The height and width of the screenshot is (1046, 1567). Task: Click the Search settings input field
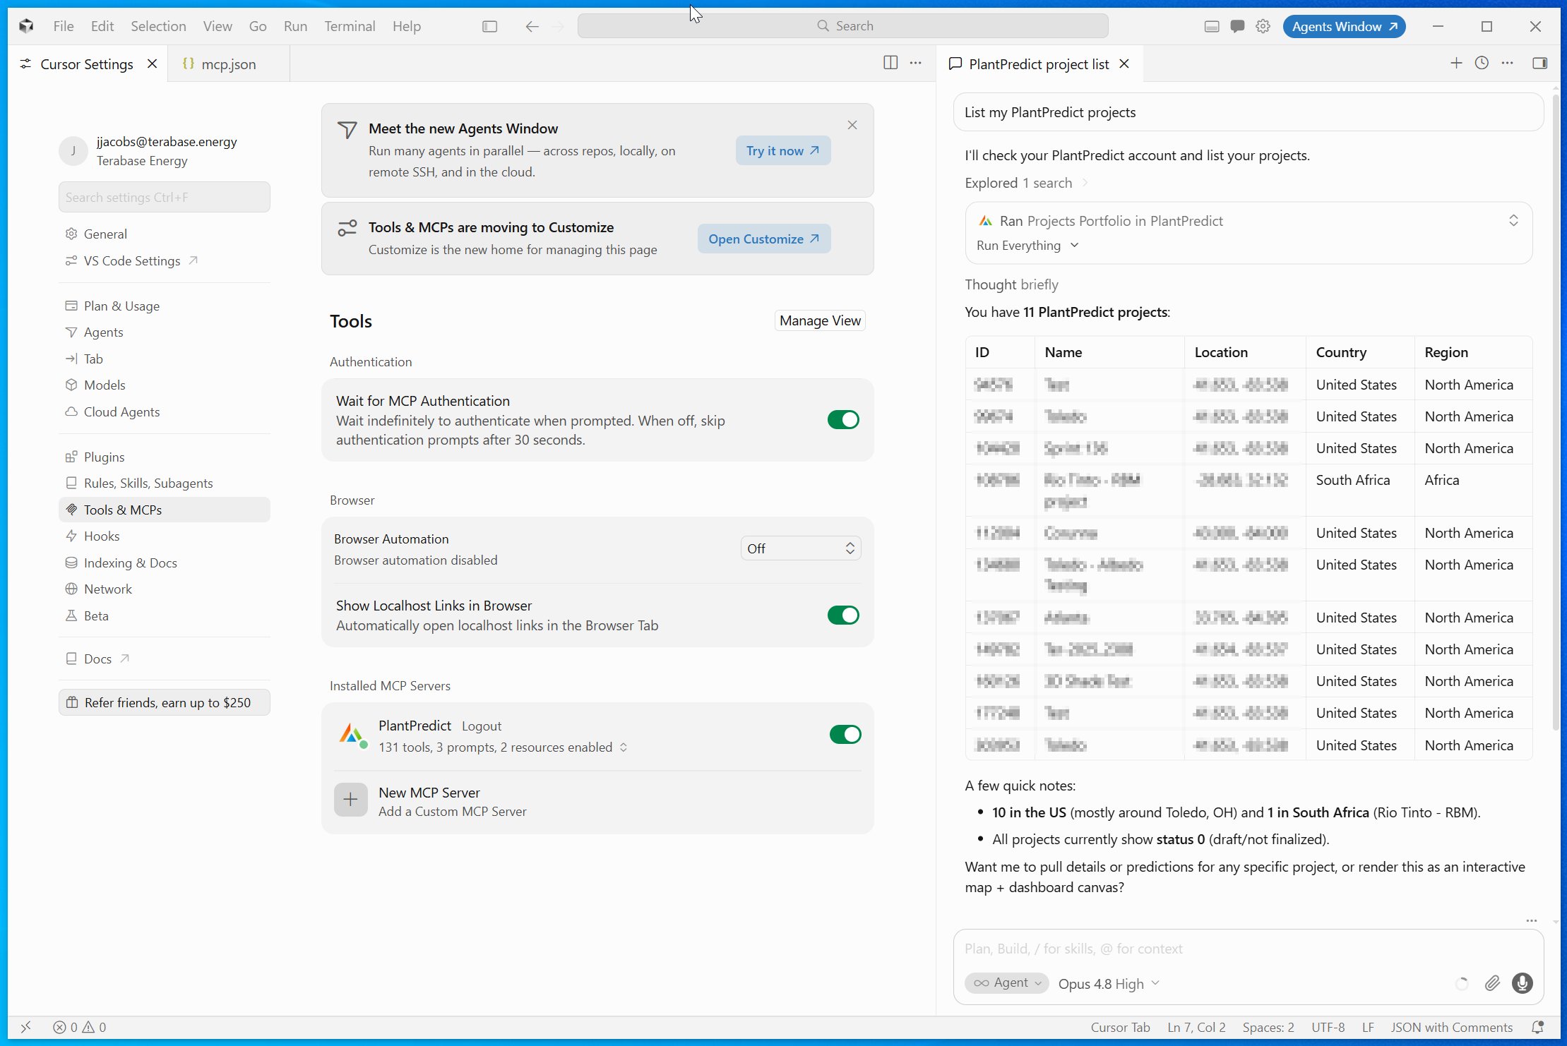tap(165, 197)
